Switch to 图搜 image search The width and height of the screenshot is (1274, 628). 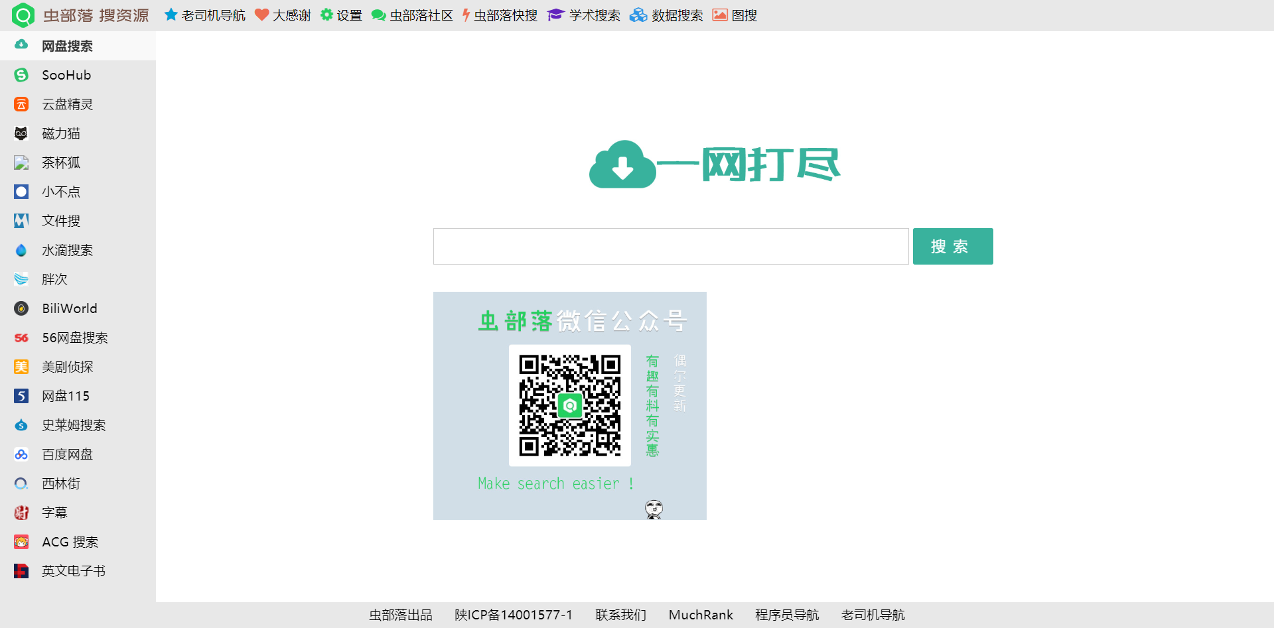pyautogui.click(x=735, y=15)
